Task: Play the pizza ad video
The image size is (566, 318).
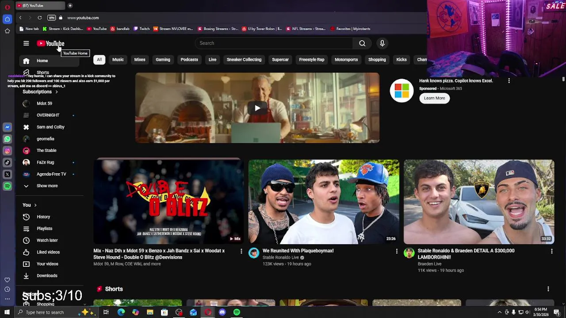Action: point(257,108)
